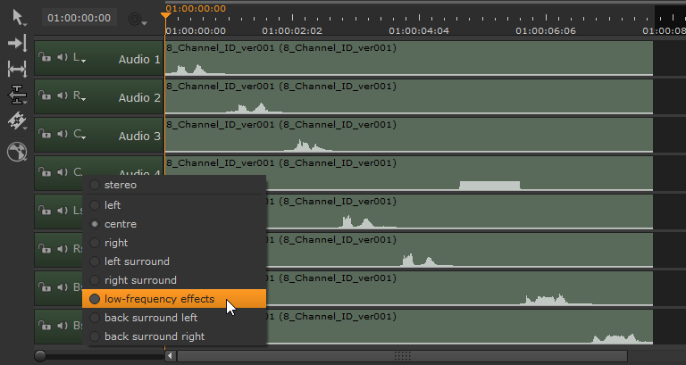The image size is (686, 365).
Task: Toggle the lock on the Audio 1 track
Action: point(44,58)
